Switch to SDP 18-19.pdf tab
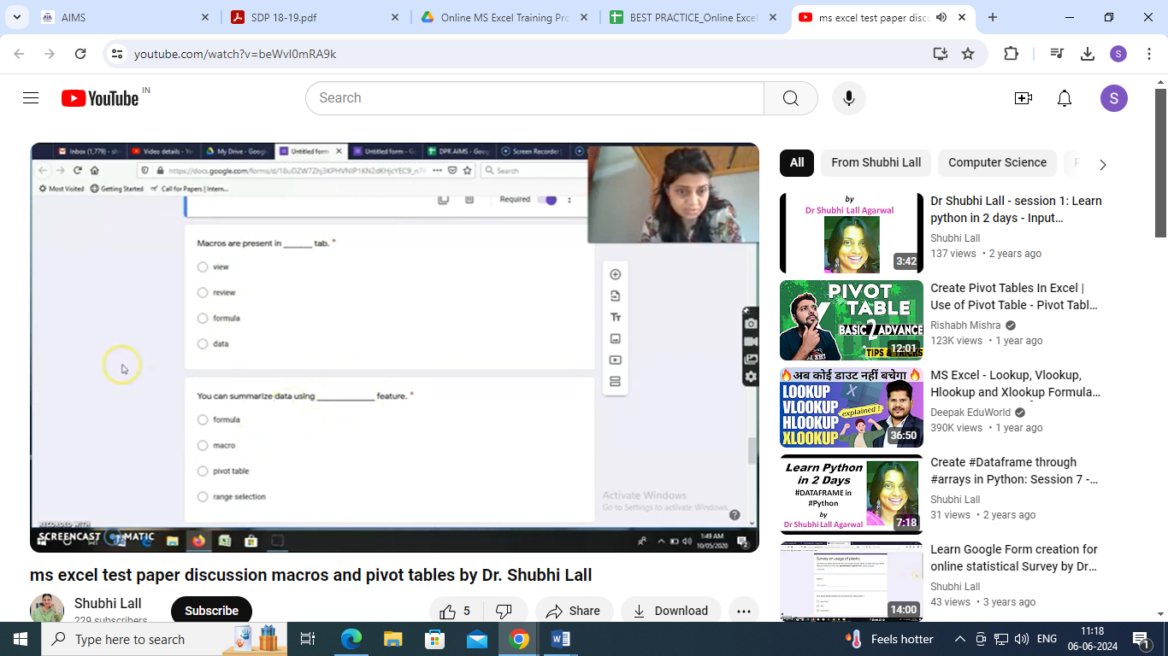This screenshot has width=1168, height=656. (315, 17)
